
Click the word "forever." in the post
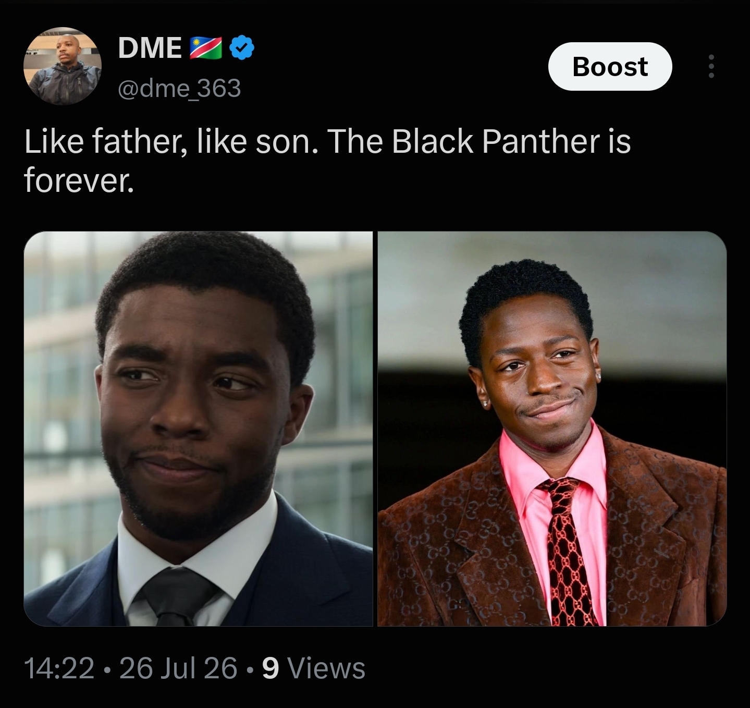coord(79,180)
